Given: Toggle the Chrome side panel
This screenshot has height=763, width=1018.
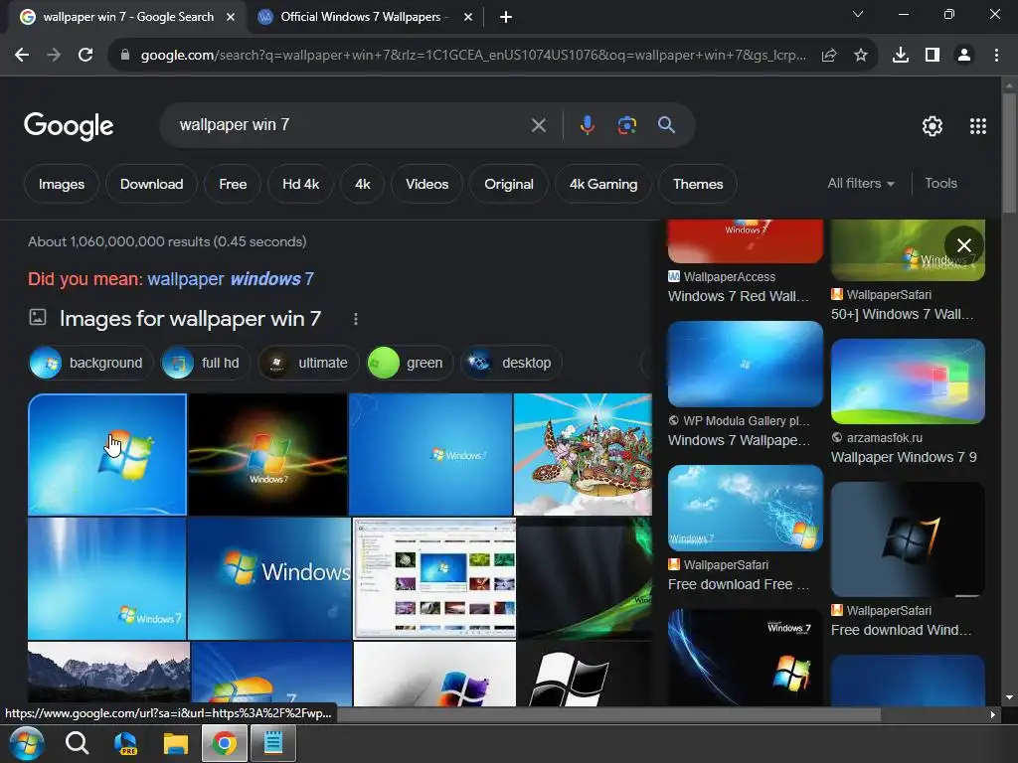Looking at the screenshot, I should (933, 56).
